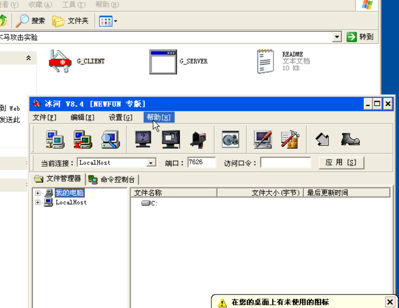Select the README text document icon
This screenshot has height=308, width=399.
pyautogui.click(x=265, y=61)
